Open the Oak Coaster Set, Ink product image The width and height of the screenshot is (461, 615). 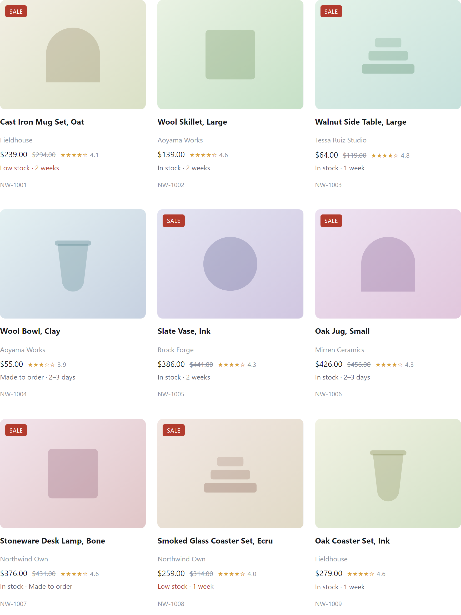[x=388, y=474]
